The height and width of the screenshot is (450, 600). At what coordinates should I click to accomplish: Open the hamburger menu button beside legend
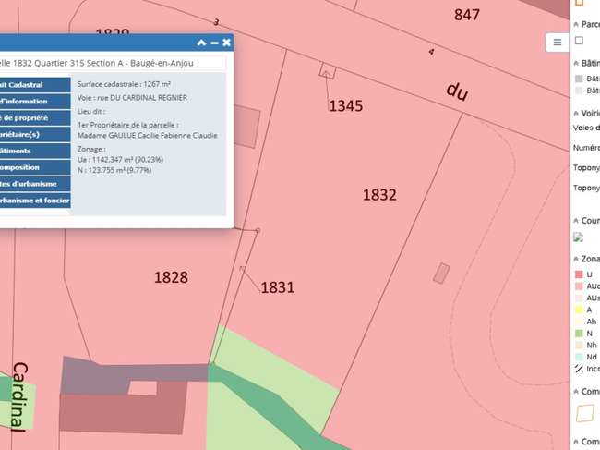pyautogui.click(x=558, y=43)
